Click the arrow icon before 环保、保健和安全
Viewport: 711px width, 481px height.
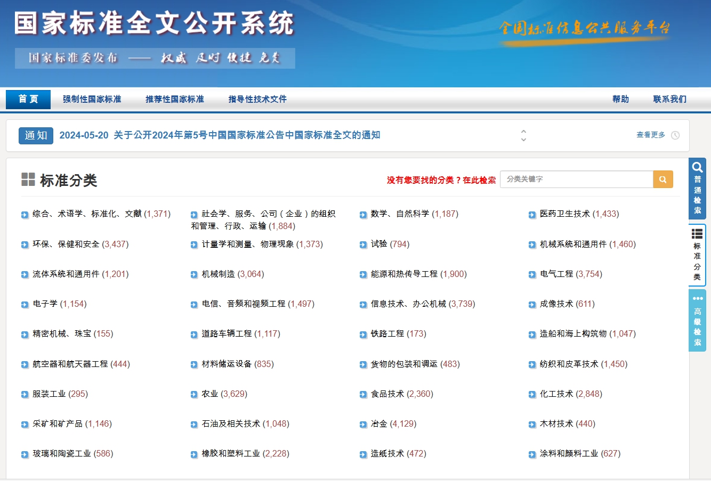[25, 245]
